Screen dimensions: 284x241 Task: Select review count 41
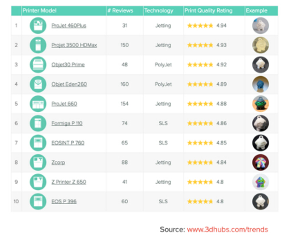124,182
